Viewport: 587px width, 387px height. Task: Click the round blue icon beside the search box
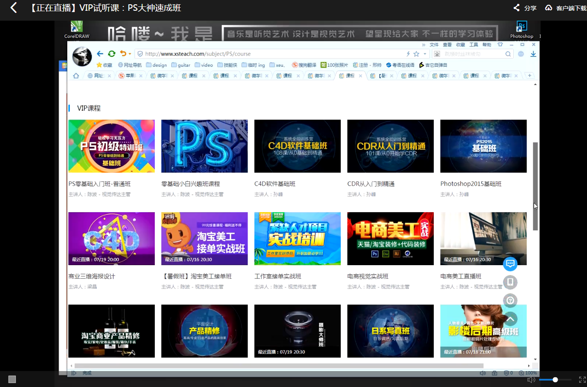[521, 54]
